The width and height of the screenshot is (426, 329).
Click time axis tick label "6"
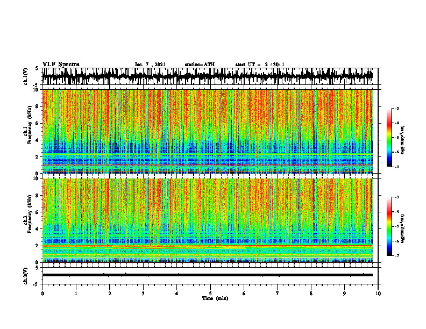[x=244, y=294]
